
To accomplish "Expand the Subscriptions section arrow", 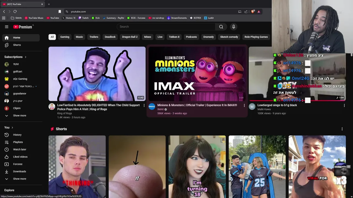I will [25, 57].
